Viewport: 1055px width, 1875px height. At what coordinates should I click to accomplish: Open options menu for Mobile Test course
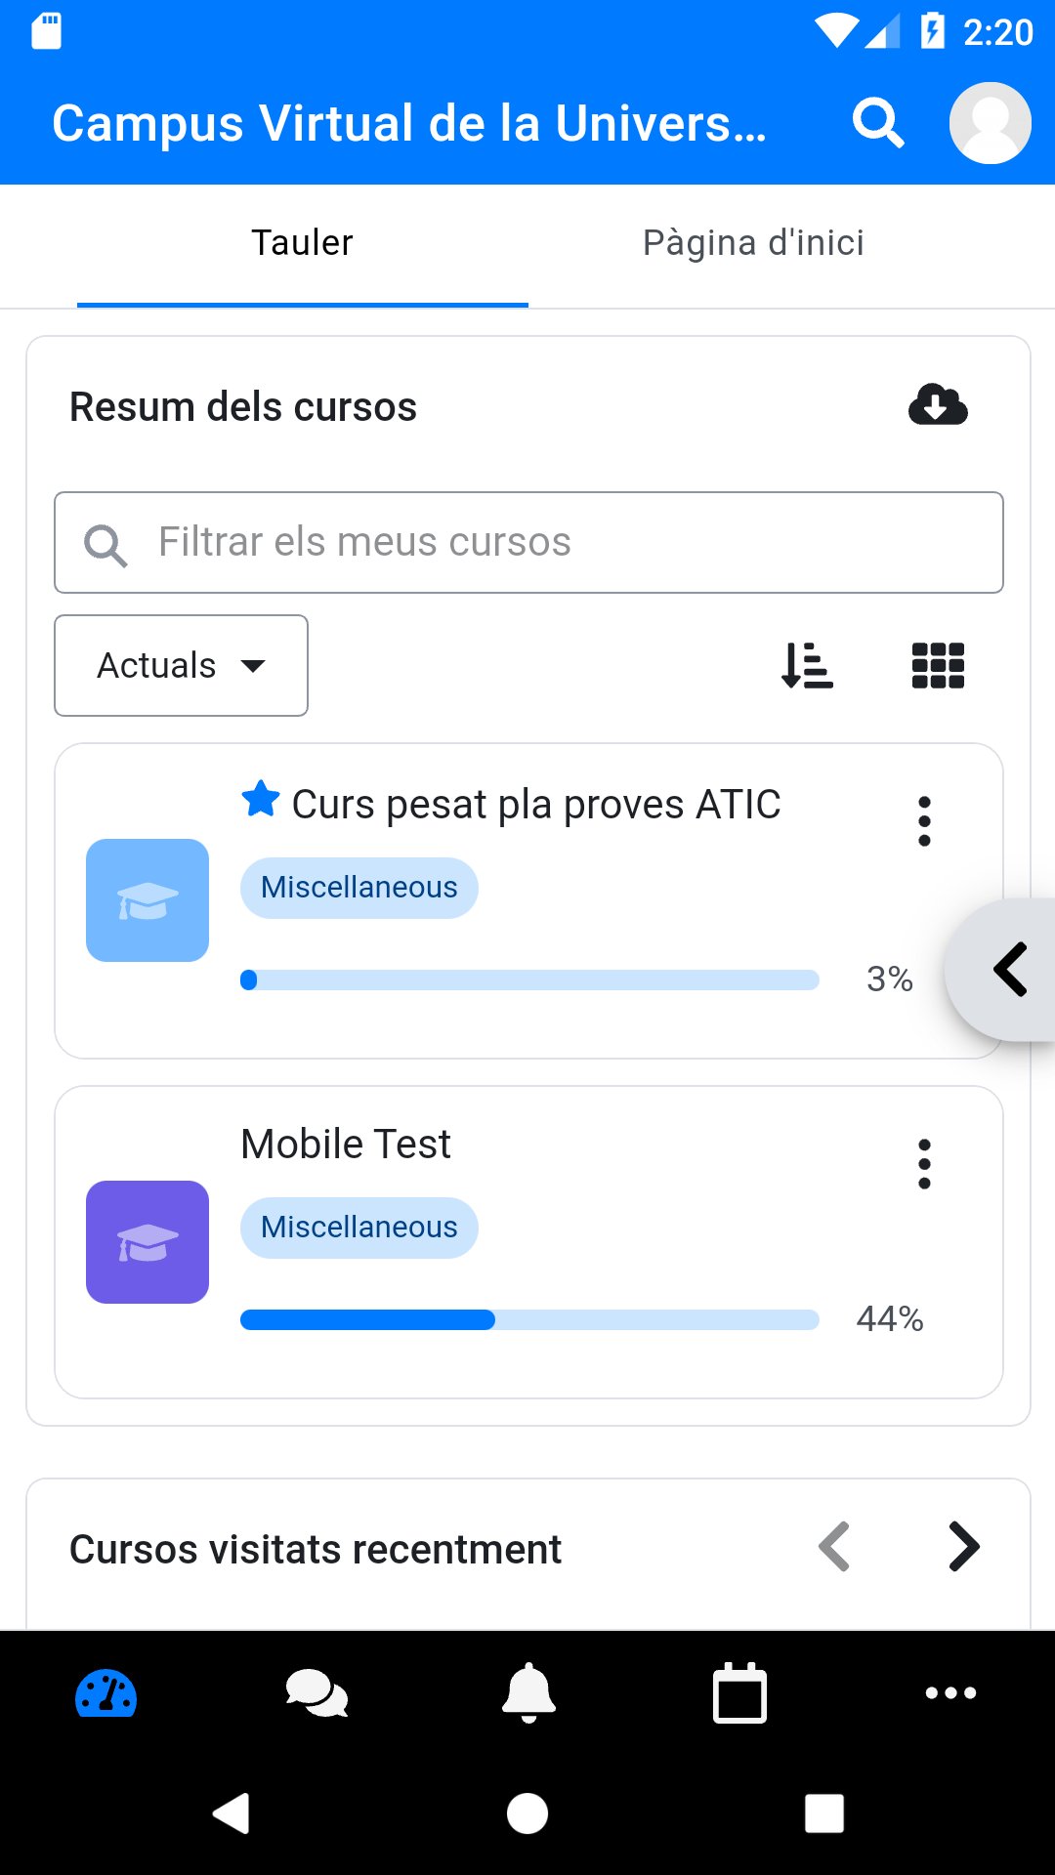(924, 1162)
